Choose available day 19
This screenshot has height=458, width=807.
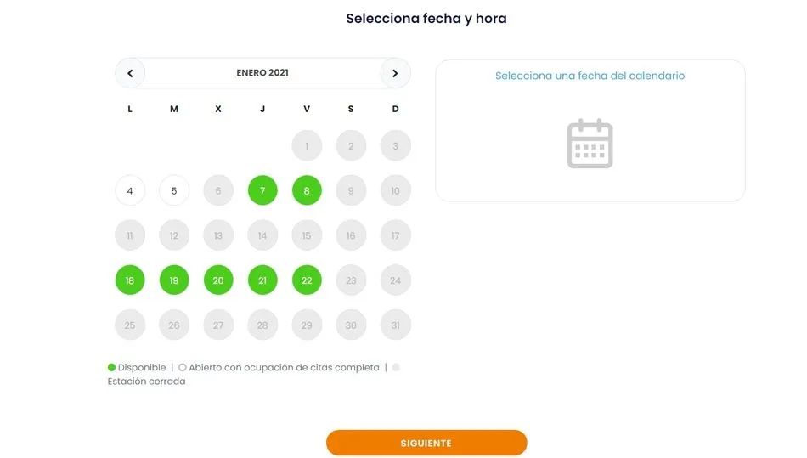tap(174, 280)
